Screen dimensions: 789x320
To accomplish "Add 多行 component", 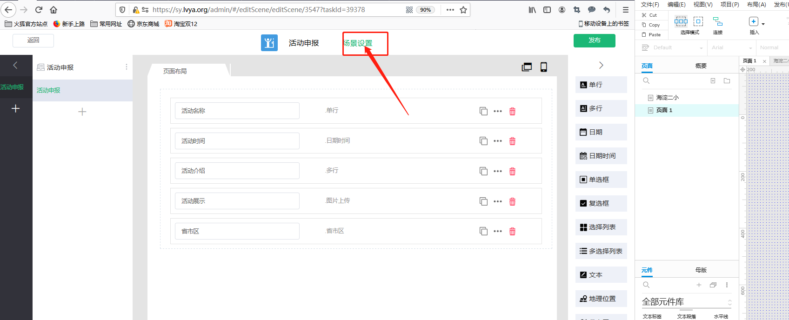I will tap(601, 108).
